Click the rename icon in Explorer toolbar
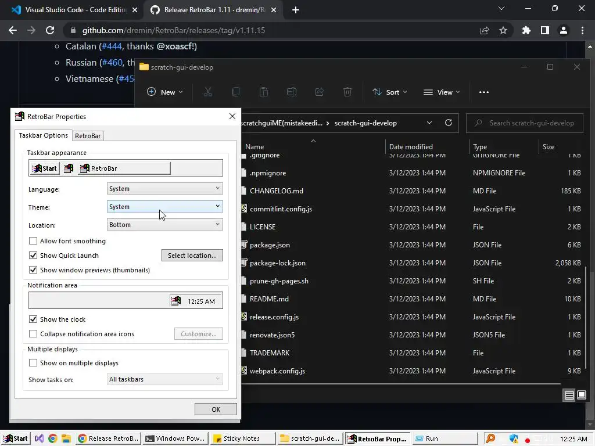 coord(292,92)
